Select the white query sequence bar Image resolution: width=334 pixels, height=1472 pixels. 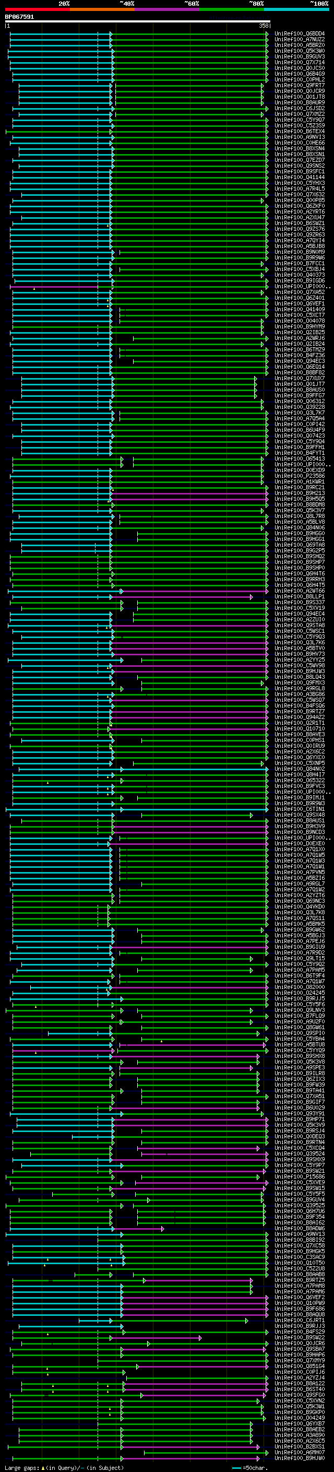tap(138, 22)
